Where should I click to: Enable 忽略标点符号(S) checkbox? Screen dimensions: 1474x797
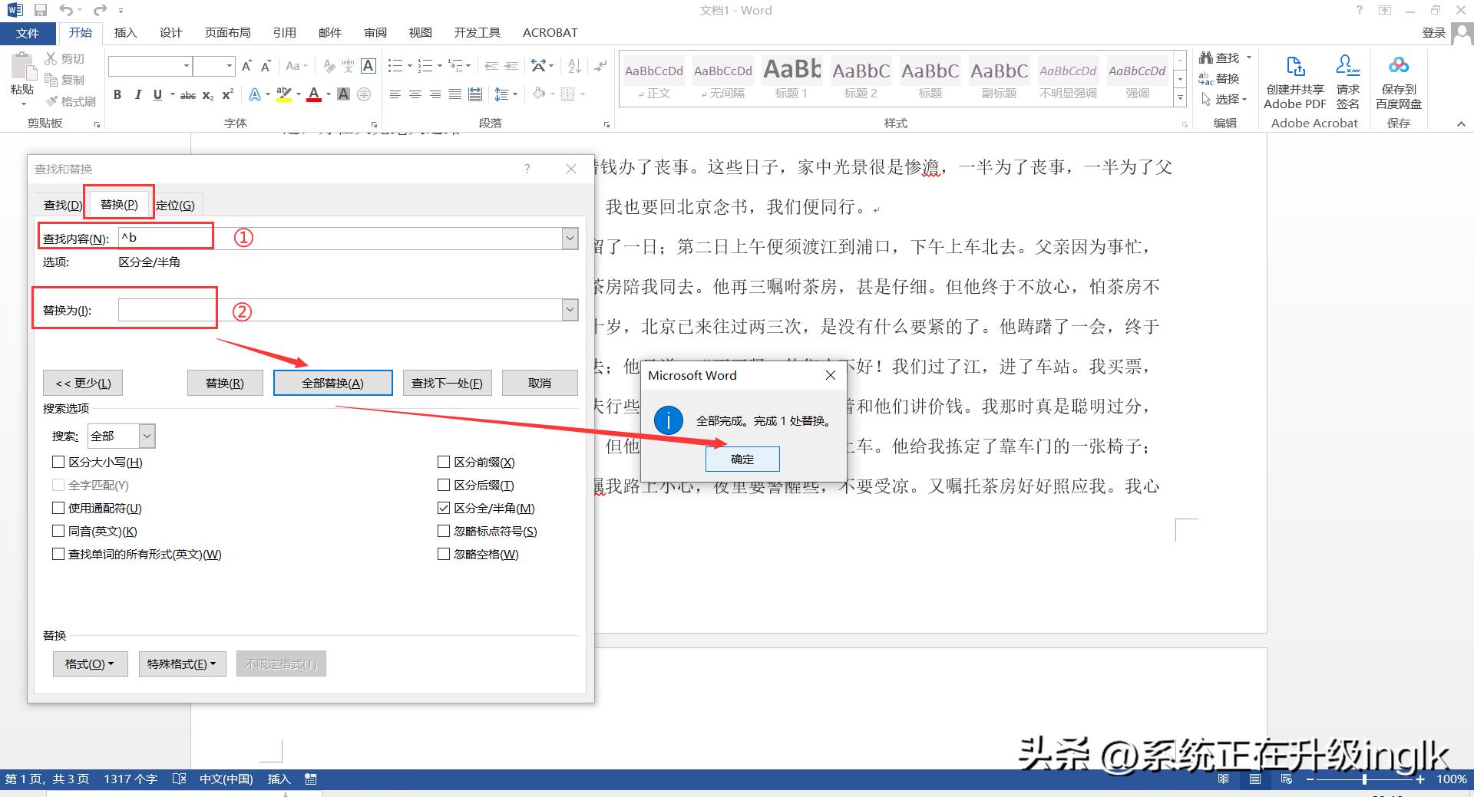pos(443,531)
